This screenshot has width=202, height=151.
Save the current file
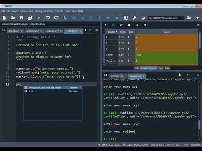21,18
